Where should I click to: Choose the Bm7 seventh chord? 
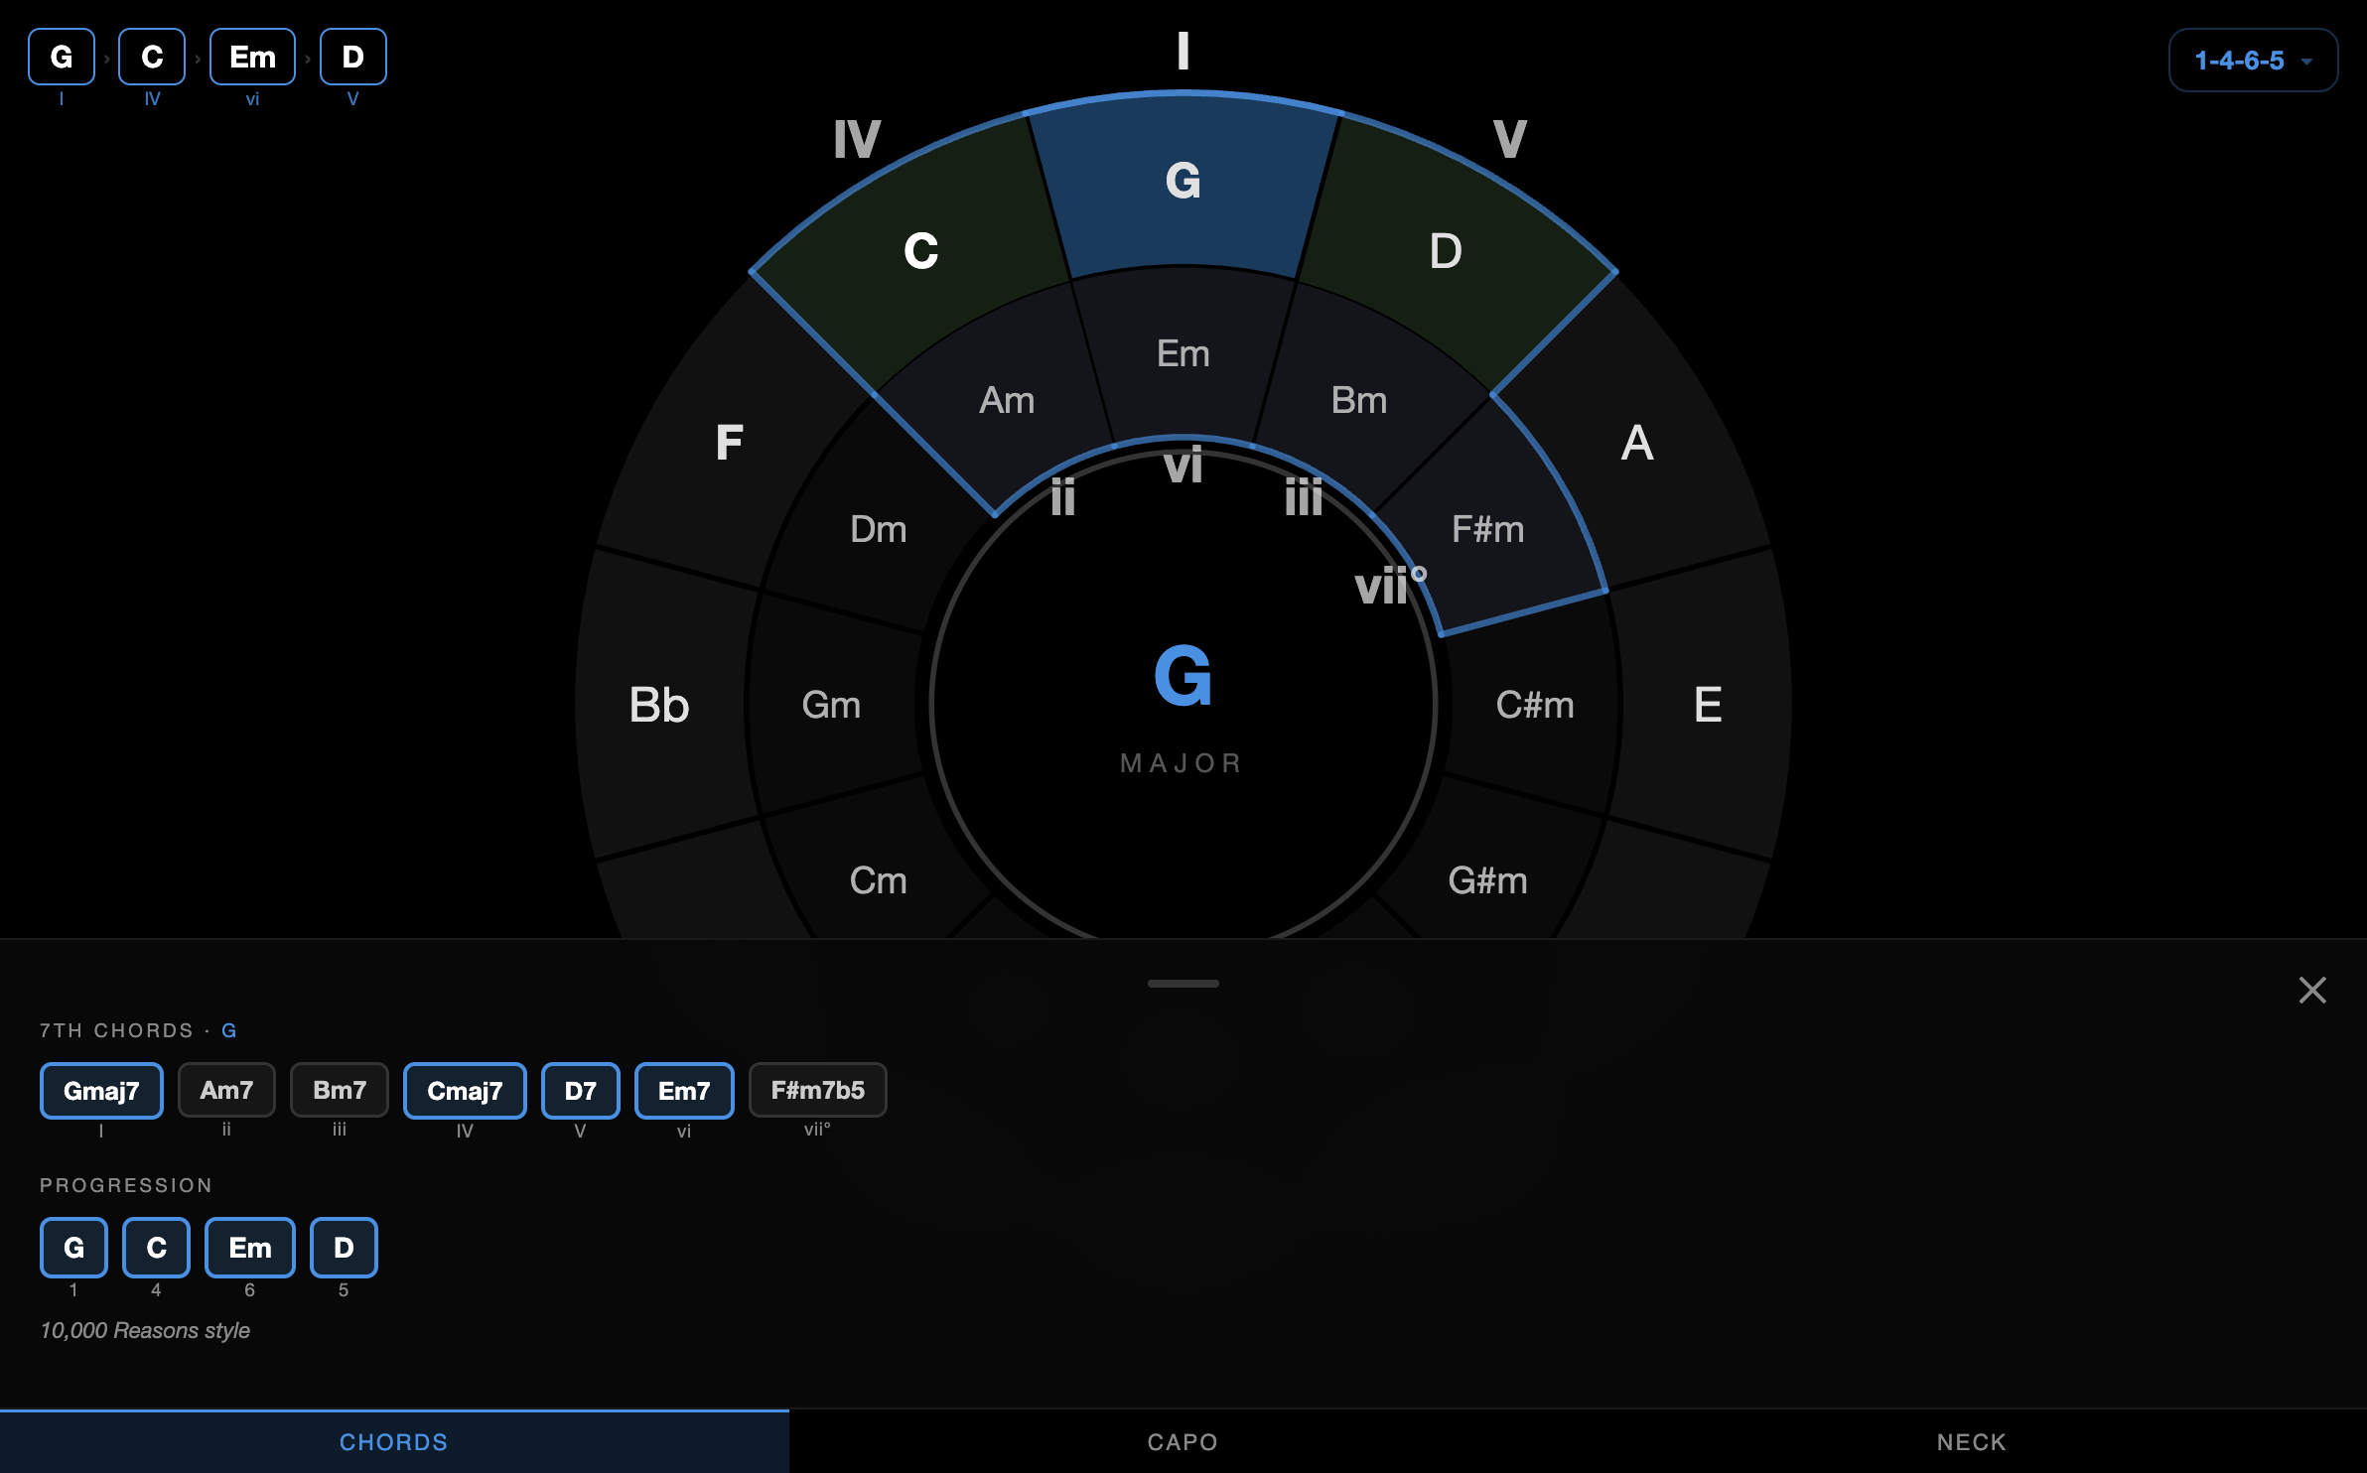(340, 1090)
